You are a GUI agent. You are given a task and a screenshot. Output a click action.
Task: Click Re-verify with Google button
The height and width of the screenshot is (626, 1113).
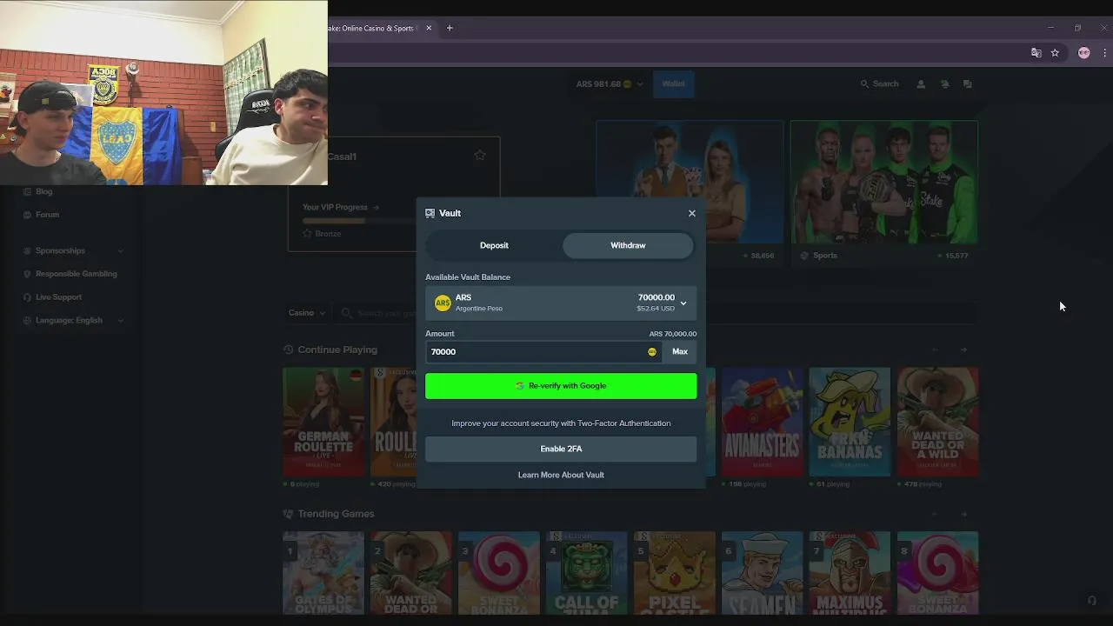(x=561, y=386)
